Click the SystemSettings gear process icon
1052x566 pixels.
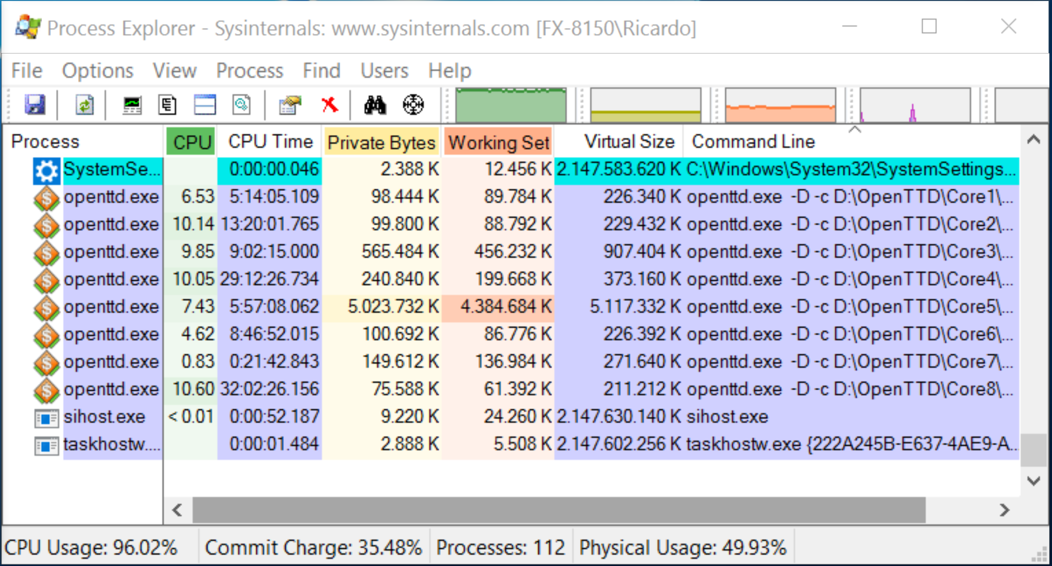47,171
